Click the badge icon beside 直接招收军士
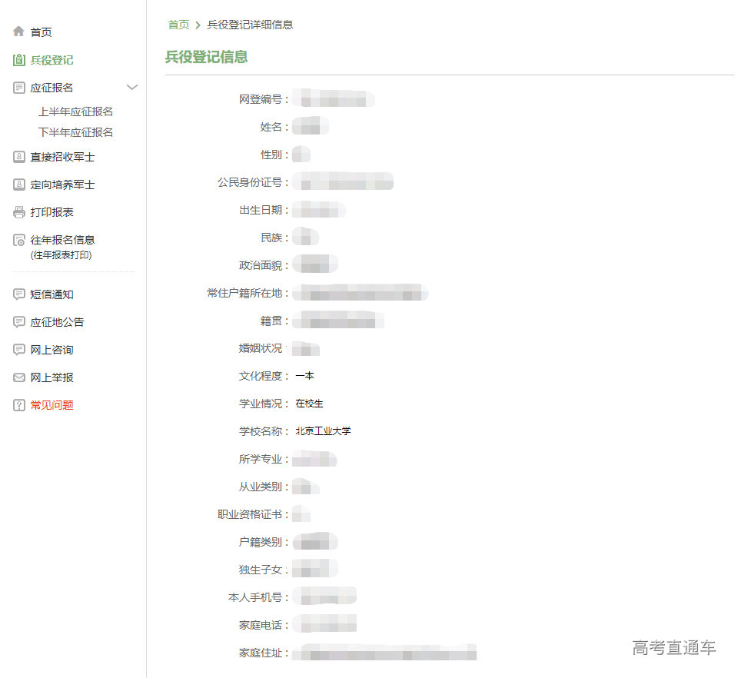This screenshot has height=678, width=738. (19, 157)
